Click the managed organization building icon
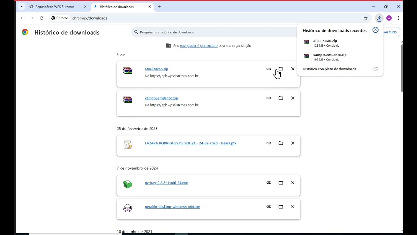 [168, 46]
